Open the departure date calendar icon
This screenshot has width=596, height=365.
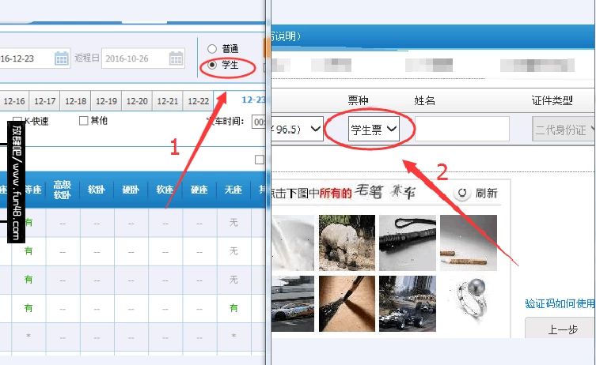[61, 58]
